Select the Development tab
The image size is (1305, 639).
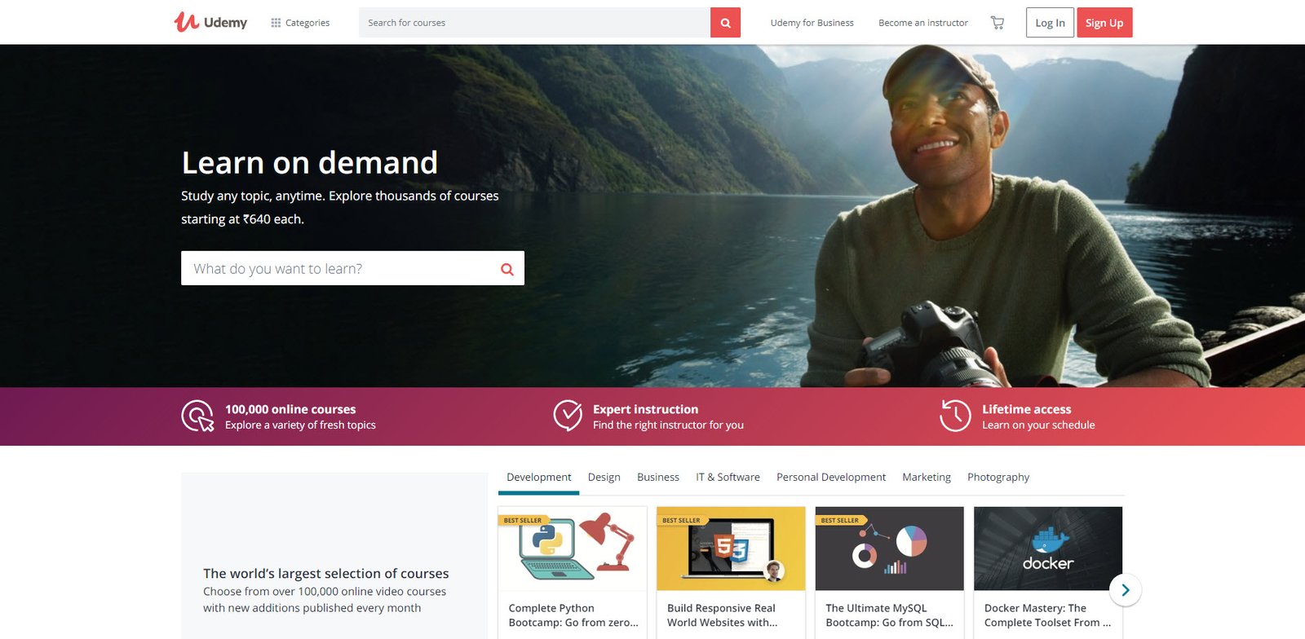[538, 477]
